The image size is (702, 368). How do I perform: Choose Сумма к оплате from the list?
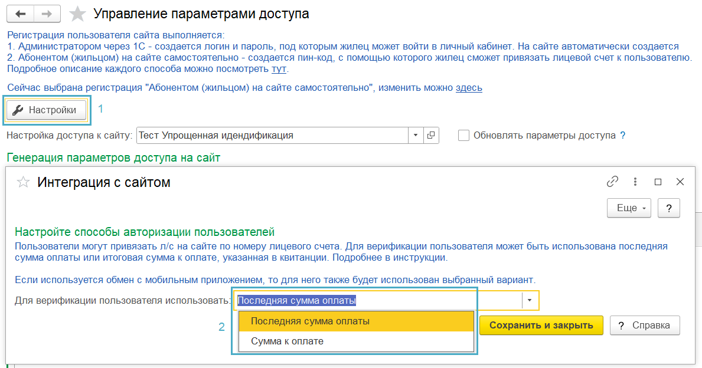(x=356, y=341)
